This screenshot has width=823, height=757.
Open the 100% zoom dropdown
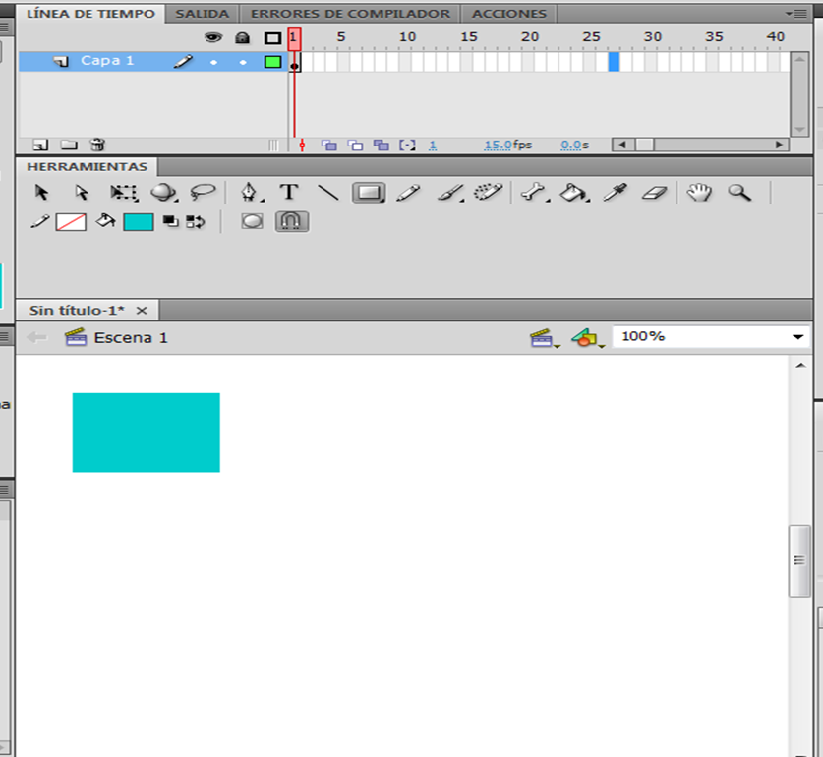(x=797, y=337)
